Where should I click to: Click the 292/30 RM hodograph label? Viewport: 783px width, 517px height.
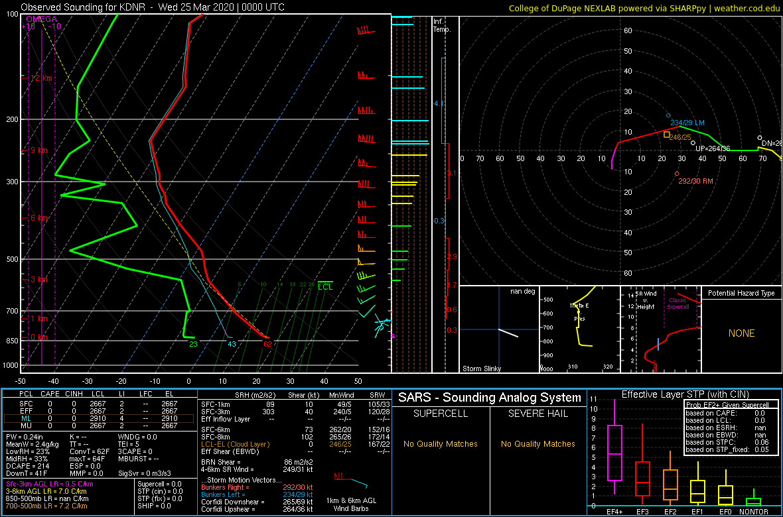(695, 181)
